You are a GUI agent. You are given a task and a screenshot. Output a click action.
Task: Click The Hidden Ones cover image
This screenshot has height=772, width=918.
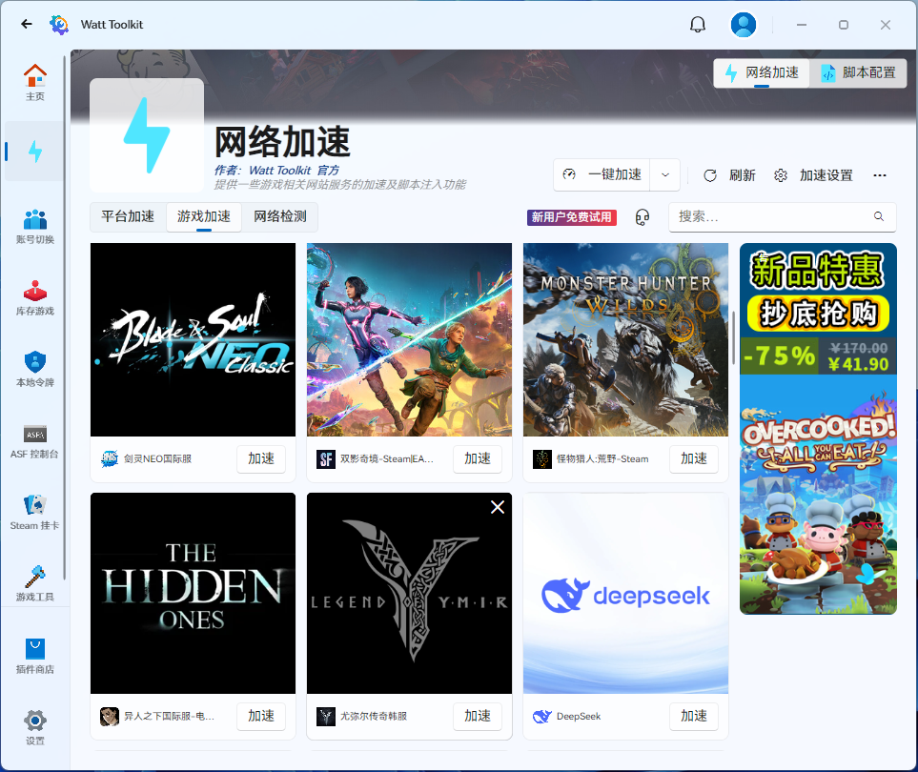click(194, 593)
